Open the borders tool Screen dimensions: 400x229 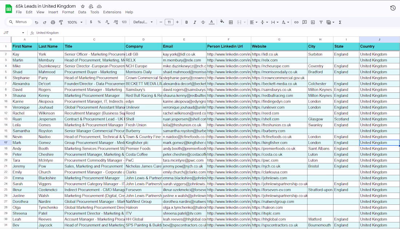(x=231, y=22)
